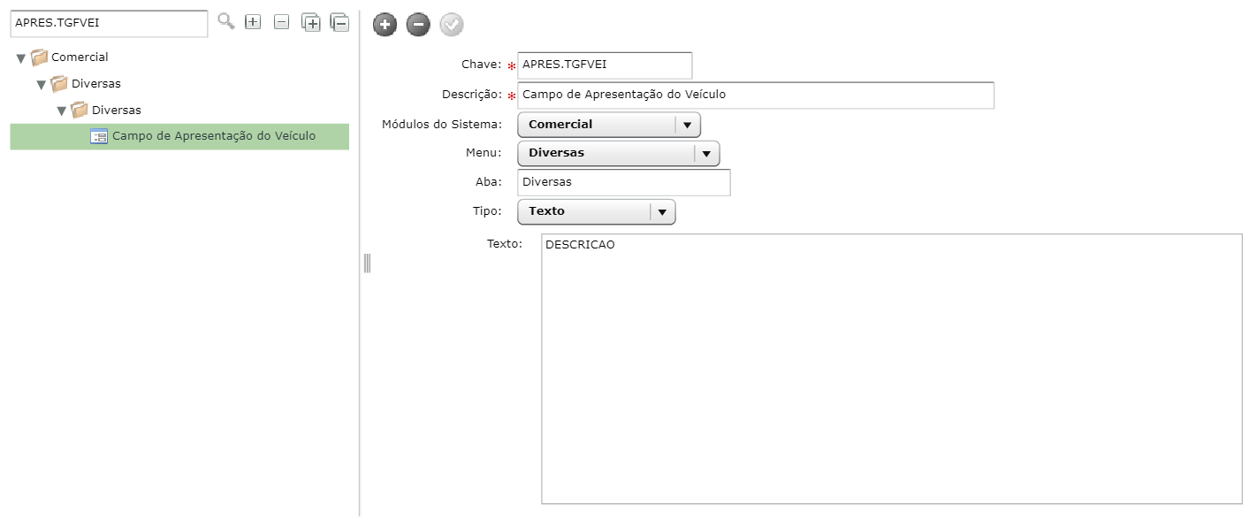Click the round dark plus icon

click(385, 25)
